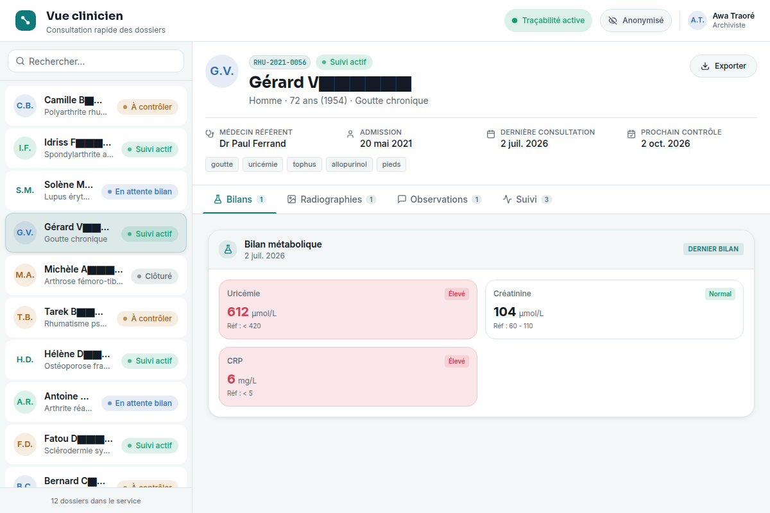The image size is (770, 513).
Task: Select Michèle A. arthrose patient row
Action: point(96,275)
